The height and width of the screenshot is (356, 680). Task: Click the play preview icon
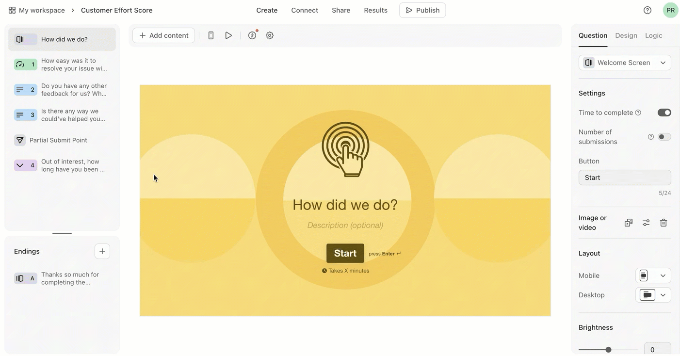click(228, 35)
